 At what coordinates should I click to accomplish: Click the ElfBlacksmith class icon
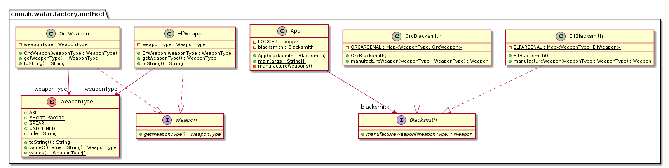(561, 36)
